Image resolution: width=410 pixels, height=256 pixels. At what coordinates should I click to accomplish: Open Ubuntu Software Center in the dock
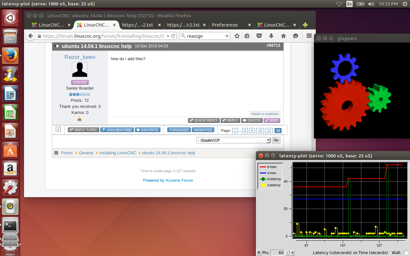(x=10, y=150)
